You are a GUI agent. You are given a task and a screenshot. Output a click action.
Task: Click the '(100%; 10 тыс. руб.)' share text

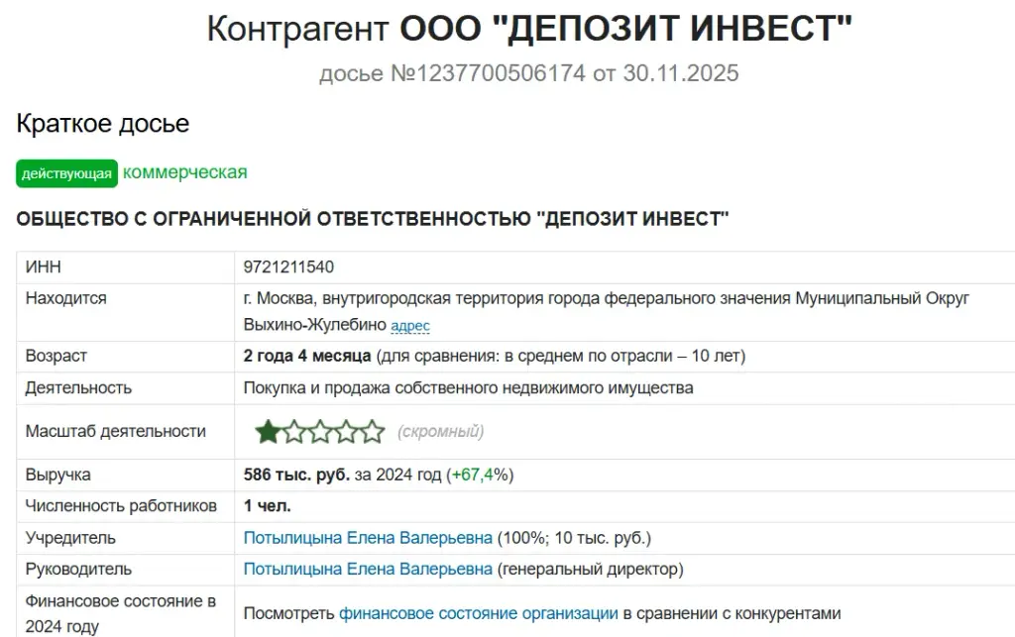pos(574,538)
